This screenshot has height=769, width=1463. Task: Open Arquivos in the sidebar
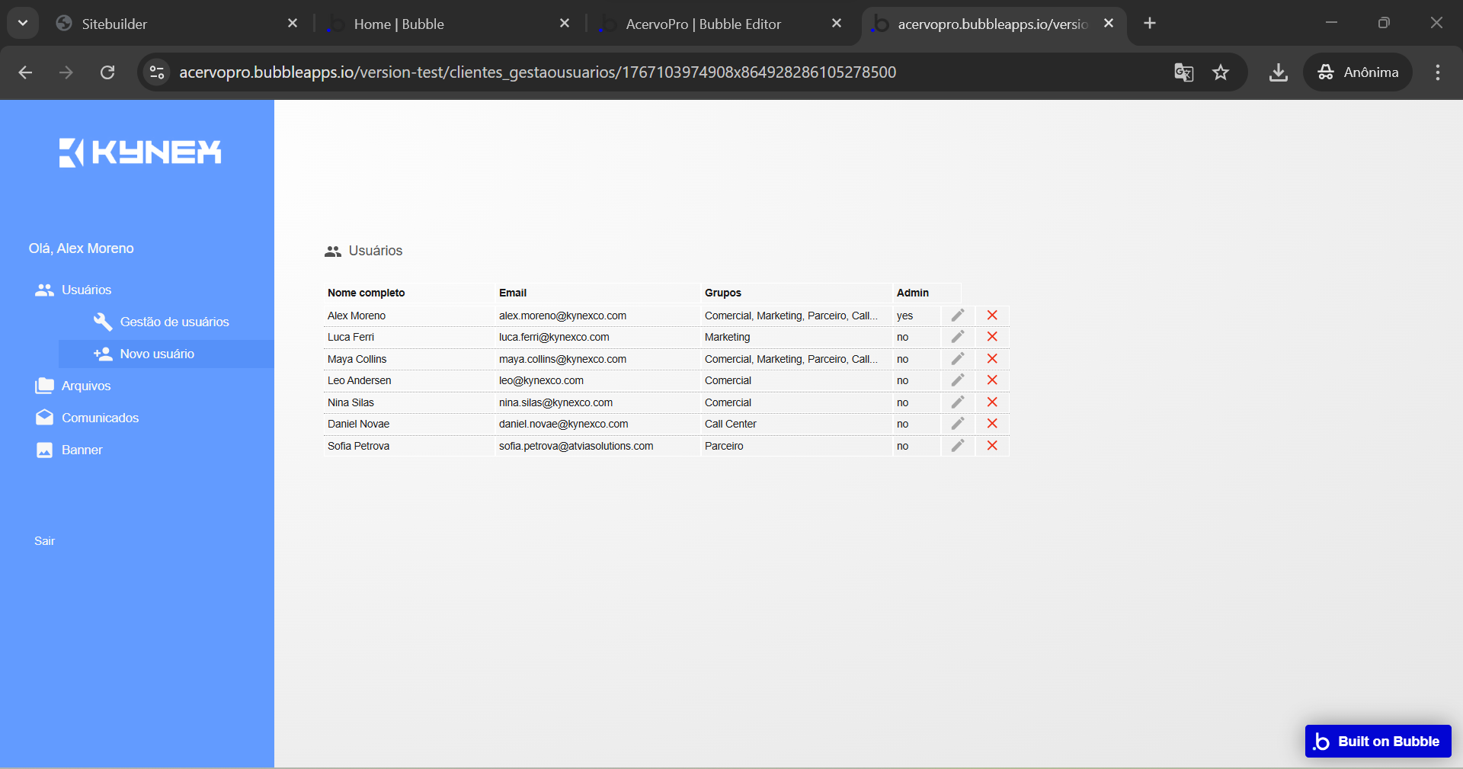[x=85, y=386]
